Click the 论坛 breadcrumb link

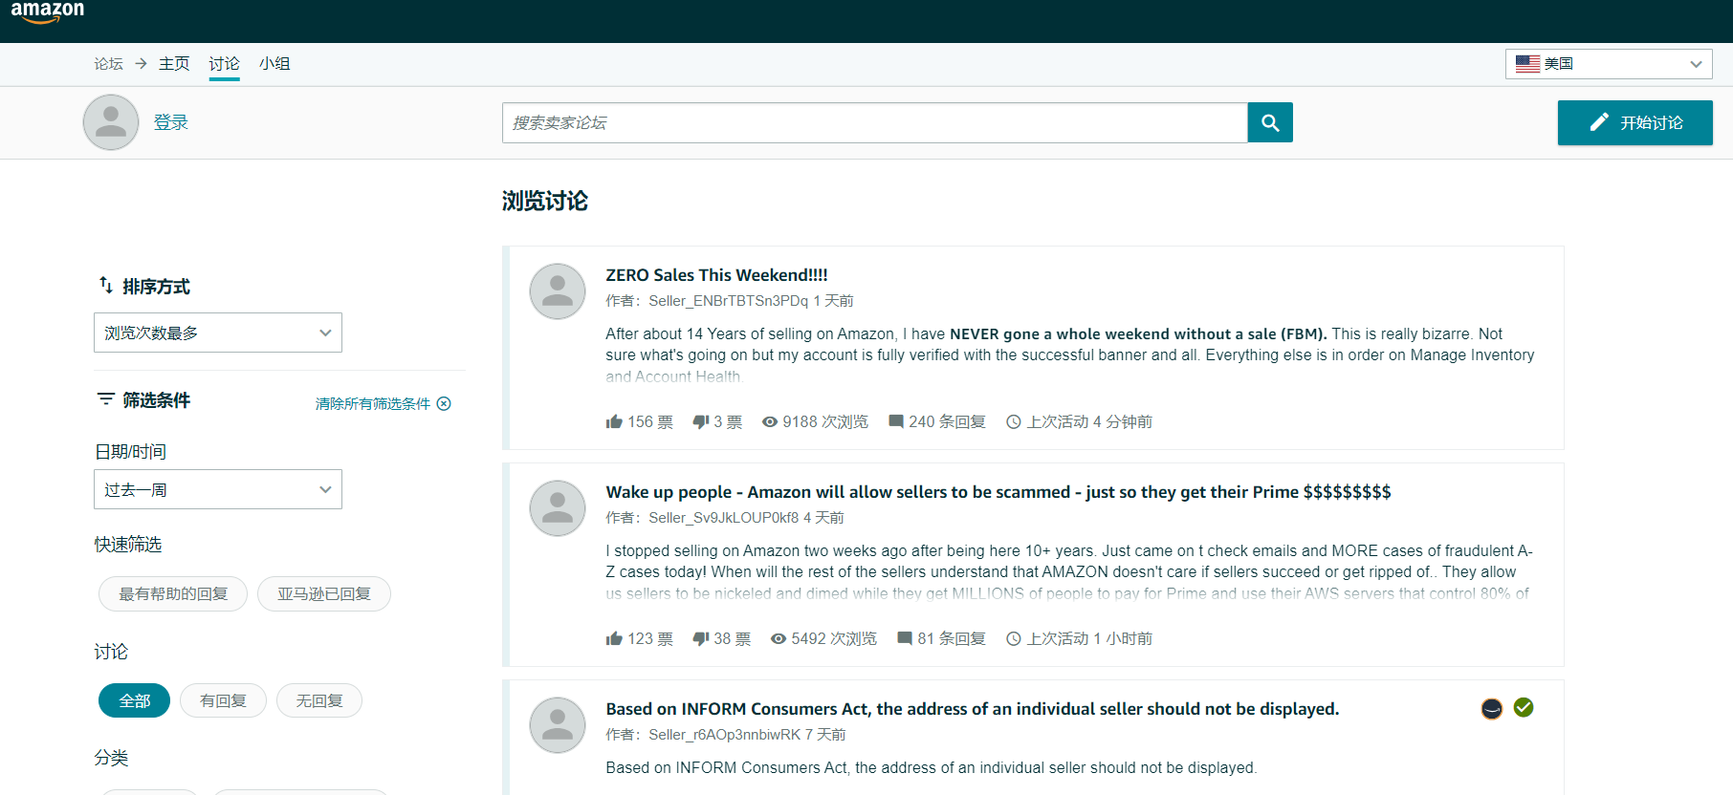[108, 63]
